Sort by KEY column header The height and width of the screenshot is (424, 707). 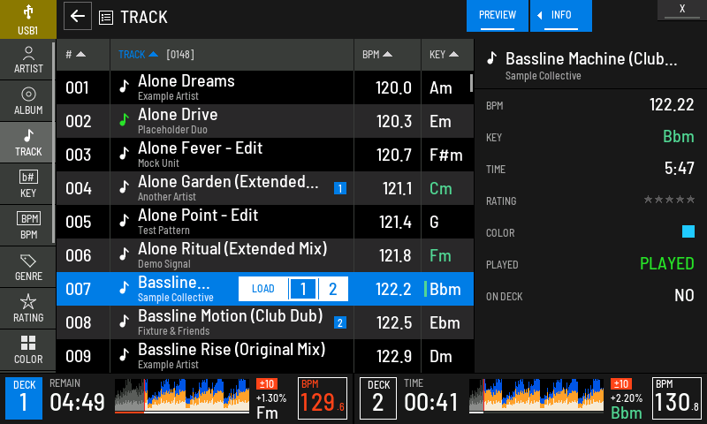(447, 55)
